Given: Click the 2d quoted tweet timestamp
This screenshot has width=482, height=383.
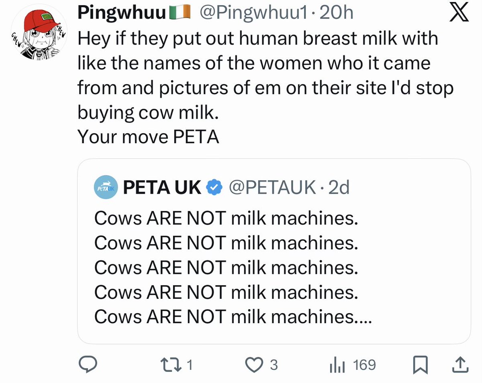Looking at the screenshot, I should coord(339,187).
